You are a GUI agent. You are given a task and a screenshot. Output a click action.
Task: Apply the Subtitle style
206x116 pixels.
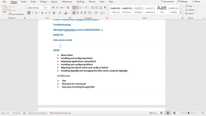tap(173, 10)
